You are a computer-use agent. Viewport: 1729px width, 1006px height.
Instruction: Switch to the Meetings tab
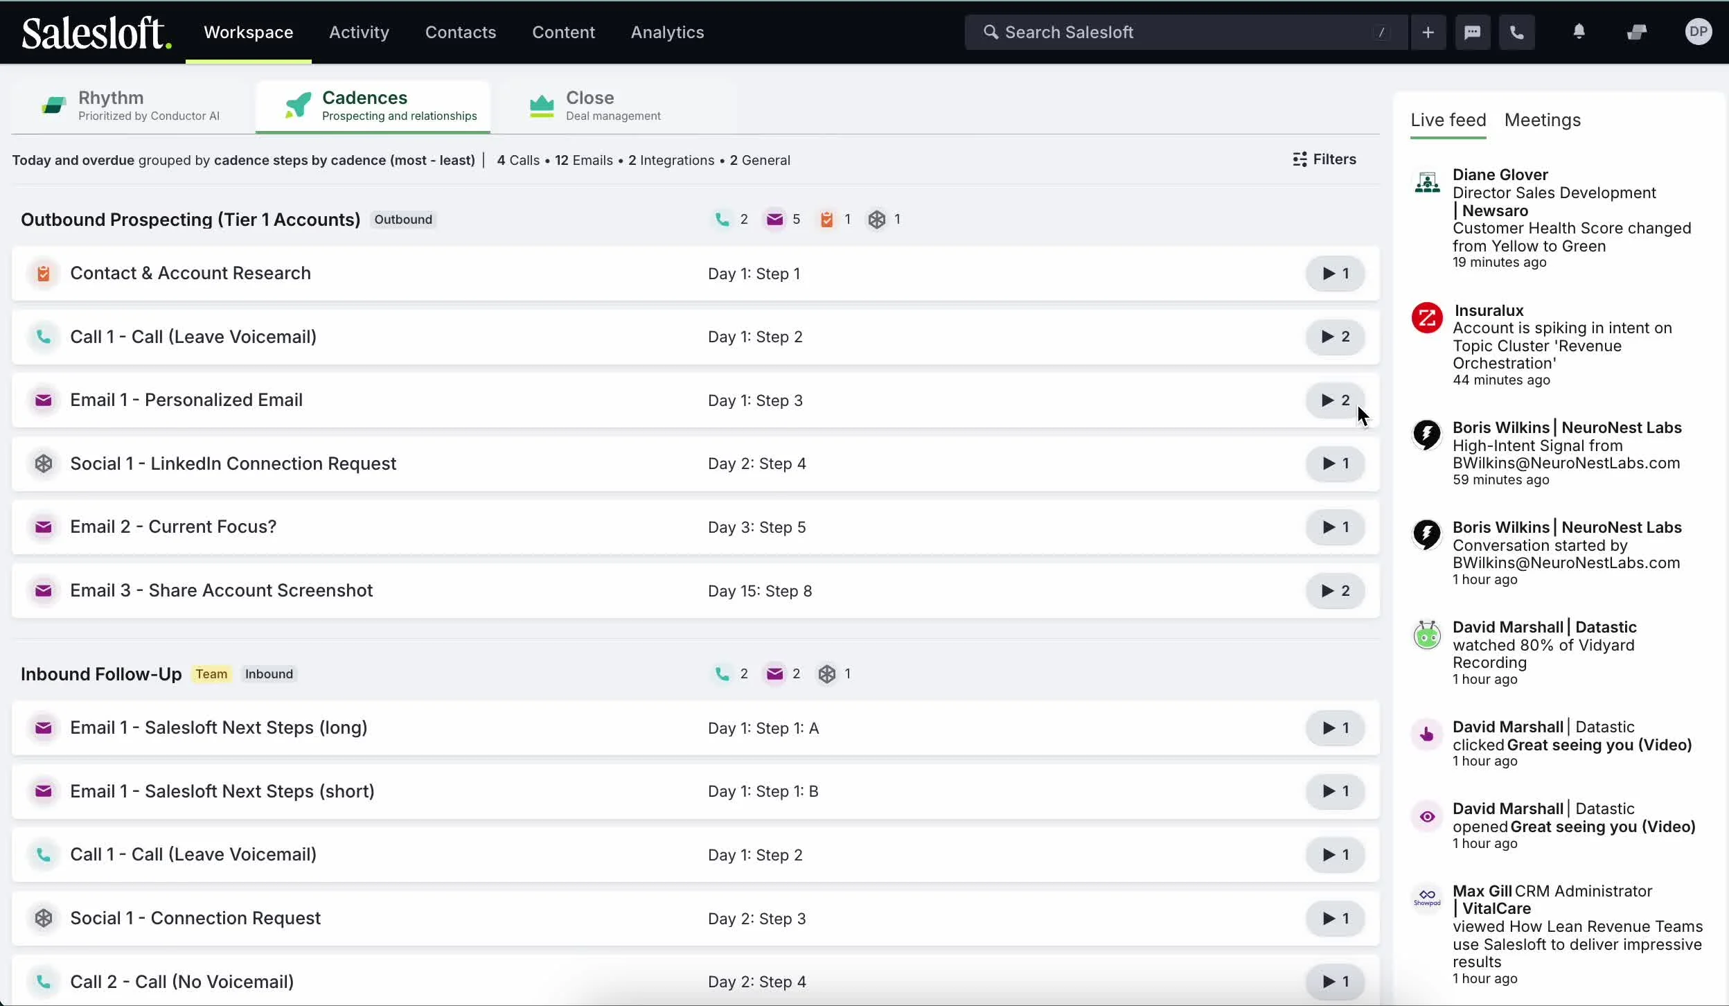point(1543,121)
